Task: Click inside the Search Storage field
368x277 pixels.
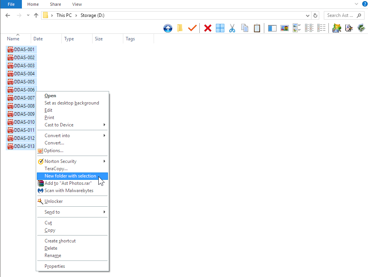Action: pyautogui.click(x=342, y=15)
